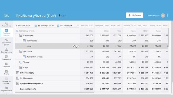This screenshot has height=97, width=173.
Task: Select the Прибыли убытки sidebar icon
Action: (6, 30)
